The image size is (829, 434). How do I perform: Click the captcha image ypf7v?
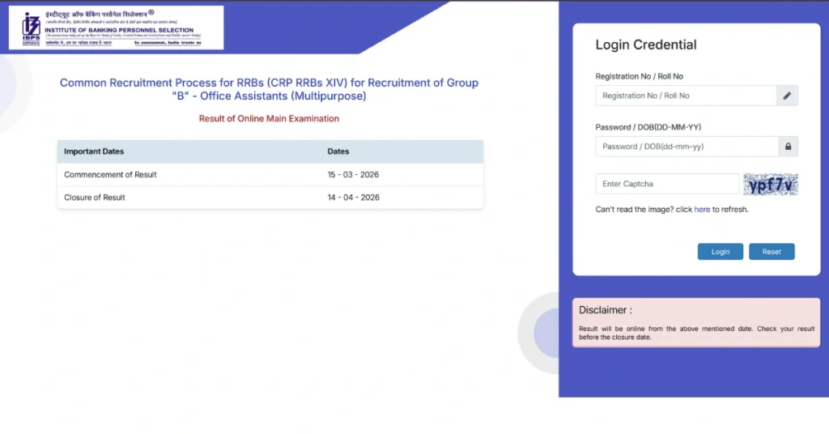pos(771,185)
